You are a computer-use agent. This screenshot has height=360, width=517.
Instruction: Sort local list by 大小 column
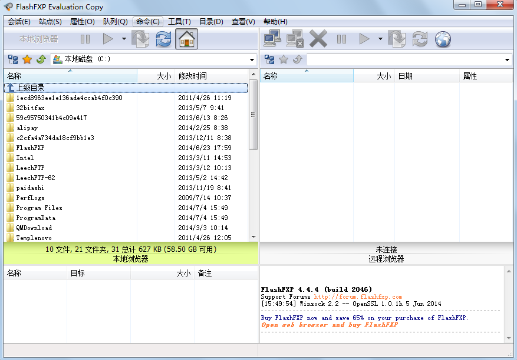tap(156, 76)
